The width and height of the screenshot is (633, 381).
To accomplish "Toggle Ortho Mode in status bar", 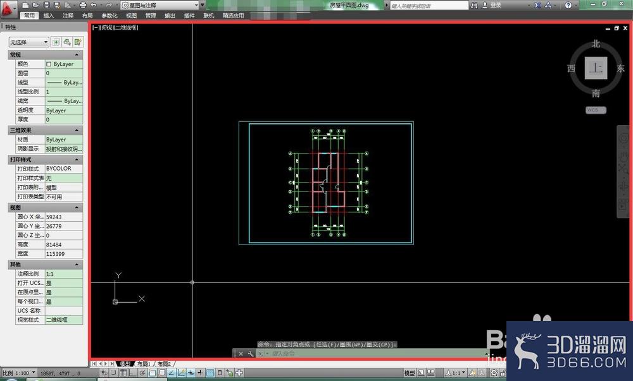I will click(132, 373).
